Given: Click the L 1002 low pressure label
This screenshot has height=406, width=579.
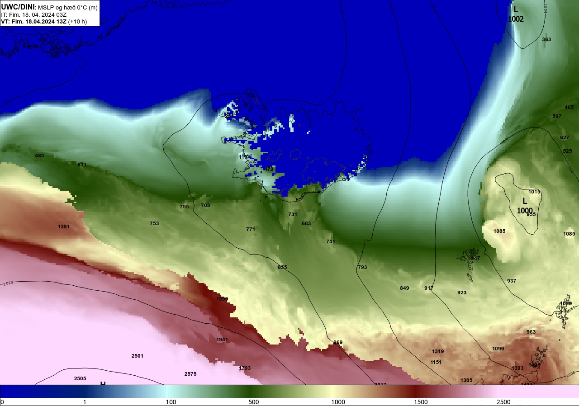Looking at the screenshot, I should 516,14.
